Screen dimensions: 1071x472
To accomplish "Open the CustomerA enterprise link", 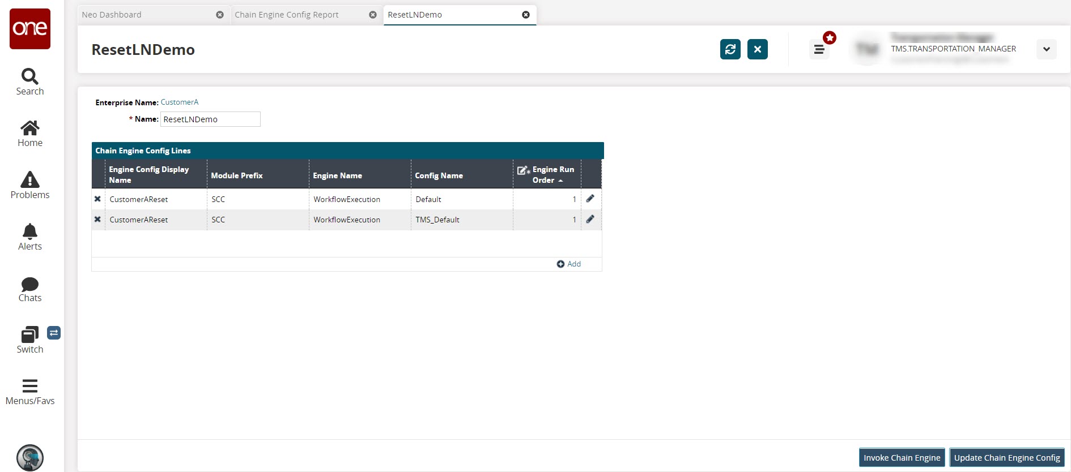I will tap(180, 102).
